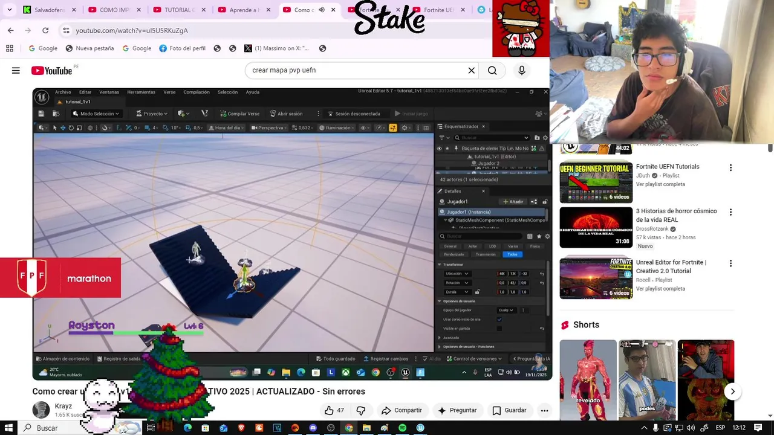Toggle world coordinate globe icon
774x435 pixels.
click(90, 127)
